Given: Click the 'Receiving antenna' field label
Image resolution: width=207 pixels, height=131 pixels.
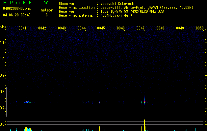Looking at the screenshot, I should click(x=76, y=15).
